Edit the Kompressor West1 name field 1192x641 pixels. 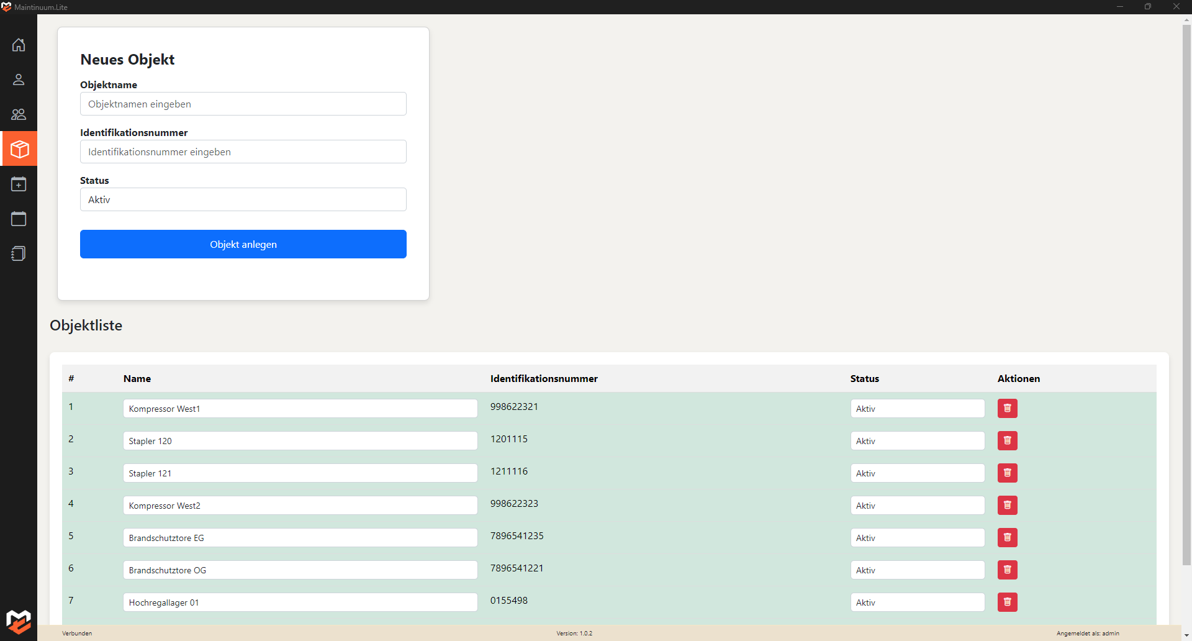click(300, 409)
